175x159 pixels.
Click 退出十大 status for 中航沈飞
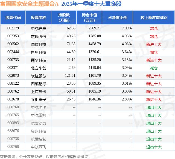[154, 108]
